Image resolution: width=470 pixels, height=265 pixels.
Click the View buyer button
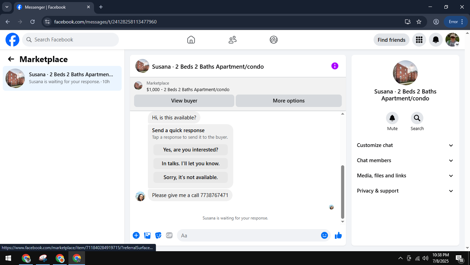tap(184, 101)
